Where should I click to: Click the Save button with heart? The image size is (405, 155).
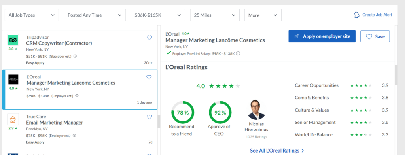tap(375, 36)
